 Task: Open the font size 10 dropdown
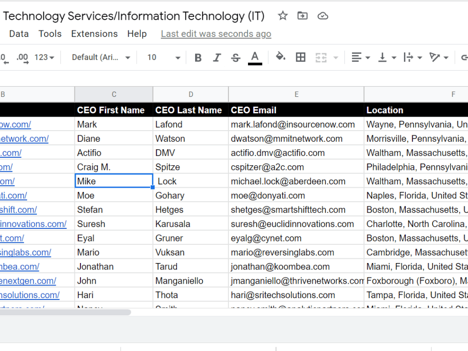click(163, 57)
